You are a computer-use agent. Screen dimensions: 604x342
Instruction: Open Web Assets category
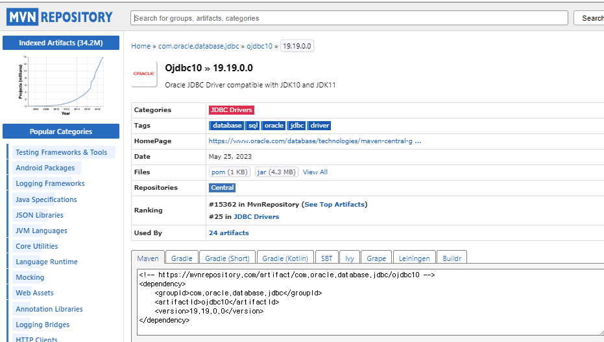click(x=34, y=293)
